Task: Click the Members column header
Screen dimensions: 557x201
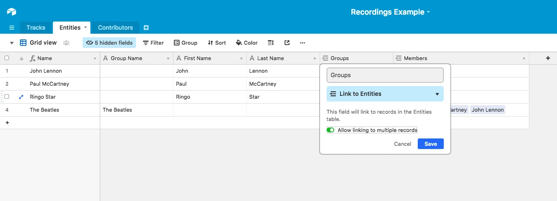Action: pos(461,58)
